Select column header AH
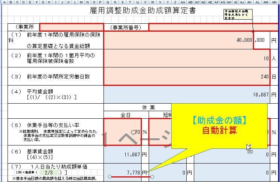Viewport: 280px width, 182px height. click(229, 2)
